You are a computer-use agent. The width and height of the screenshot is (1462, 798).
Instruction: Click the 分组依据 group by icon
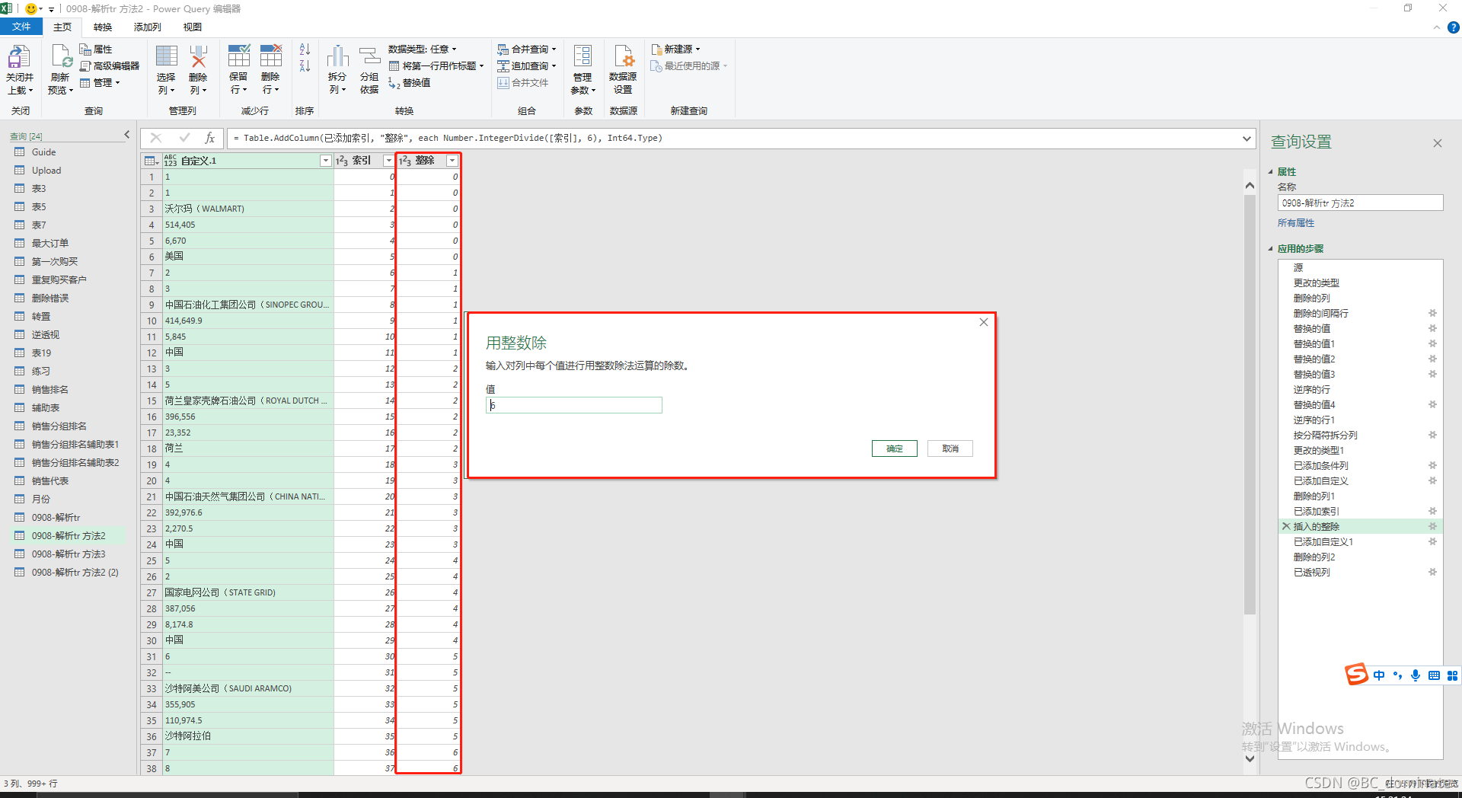point(369,57)
